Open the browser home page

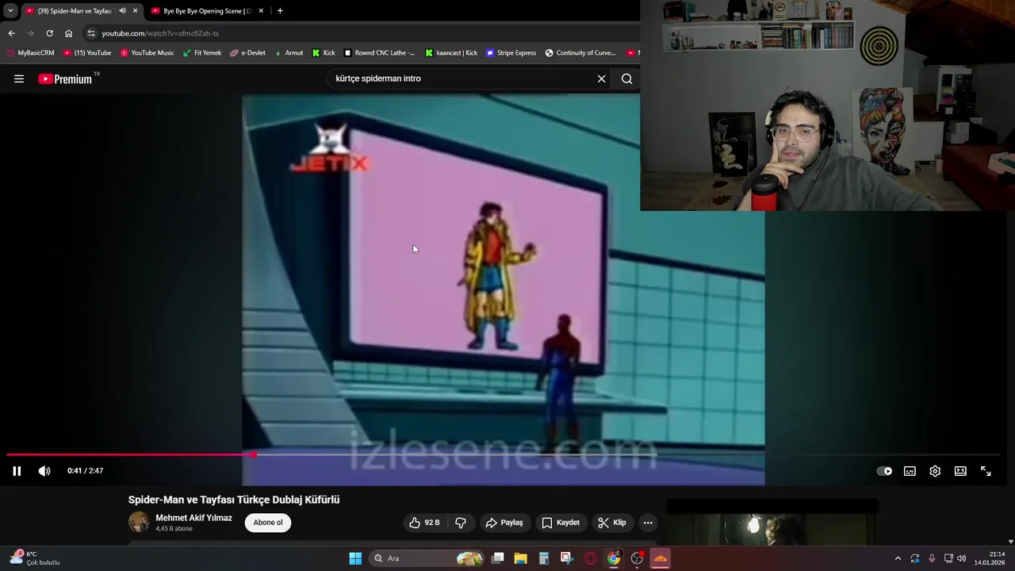(x=68, y=33)
